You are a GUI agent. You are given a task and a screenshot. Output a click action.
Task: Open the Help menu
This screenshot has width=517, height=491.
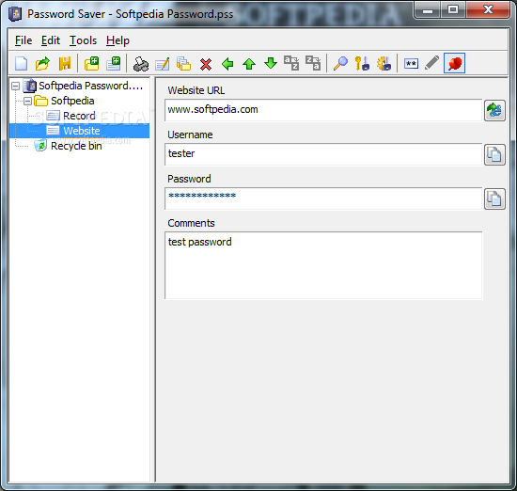117,40
